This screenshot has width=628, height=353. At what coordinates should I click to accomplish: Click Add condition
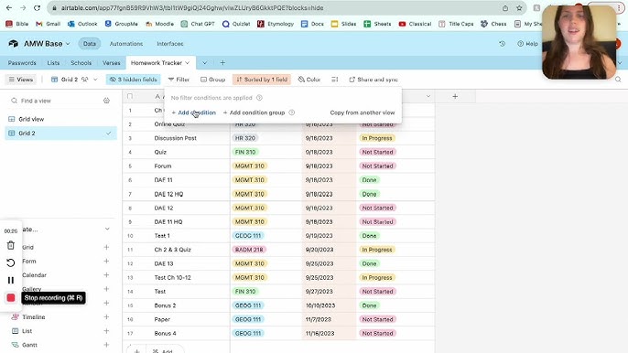[193, 112]
